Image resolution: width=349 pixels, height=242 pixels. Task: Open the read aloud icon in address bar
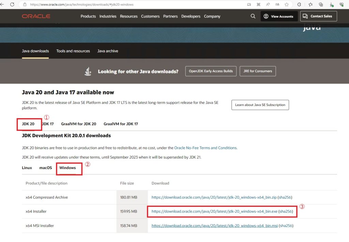point(268,4)
